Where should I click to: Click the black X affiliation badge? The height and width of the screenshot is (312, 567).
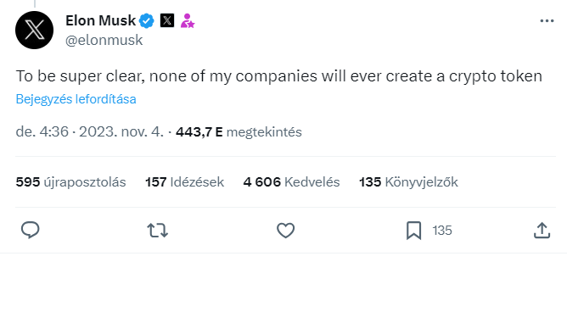point(167,20)
